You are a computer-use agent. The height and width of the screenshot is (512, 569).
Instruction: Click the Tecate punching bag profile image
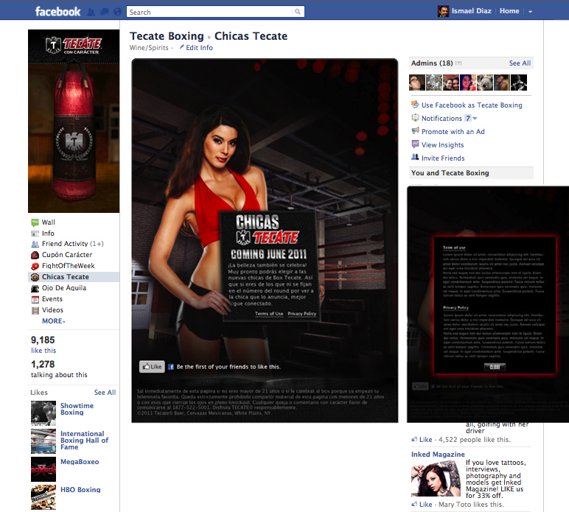[x=74, y=121]
